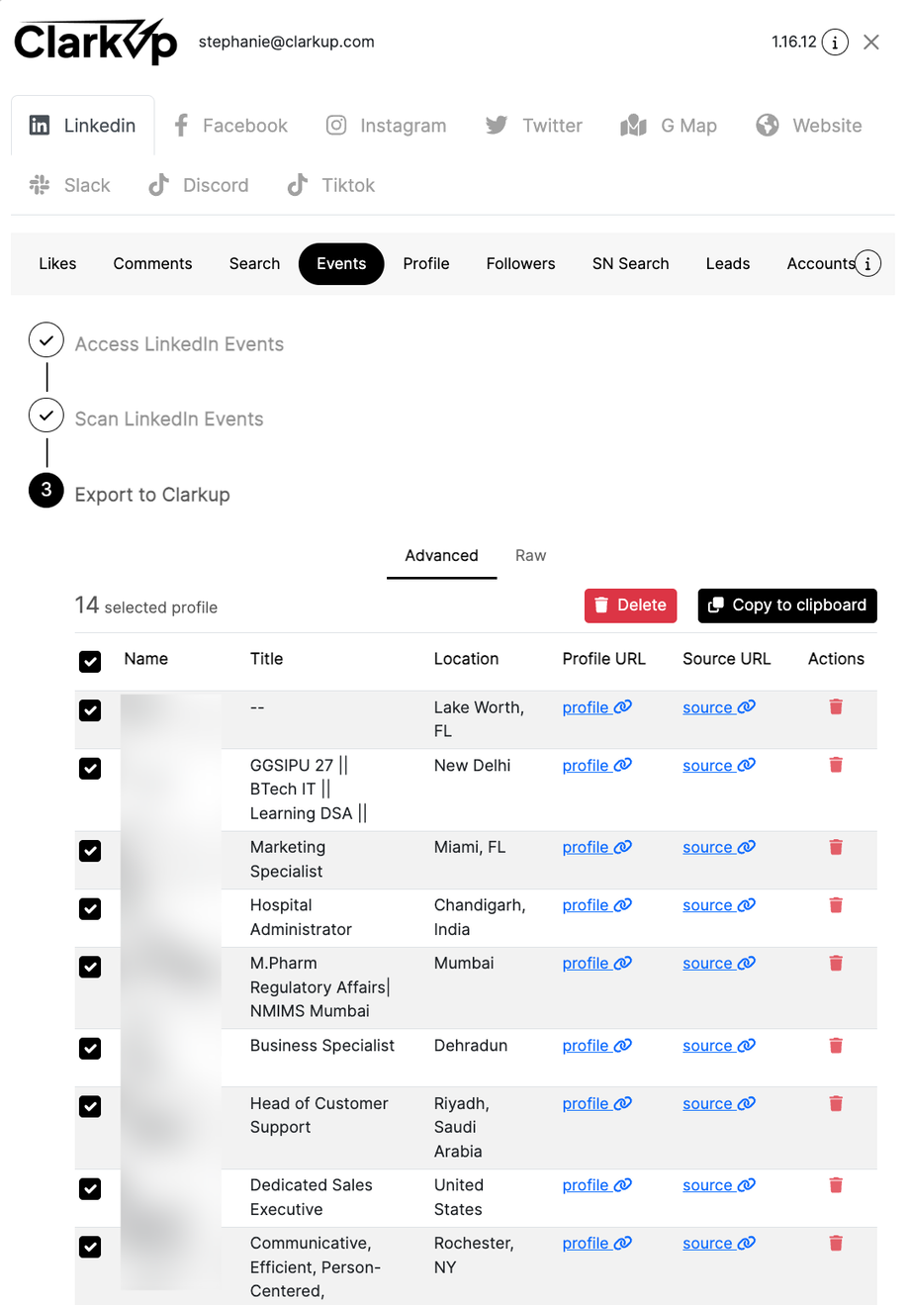Screen dimensions: 910x1305
Task: Open the Search sub-tab
Action: 254,263
